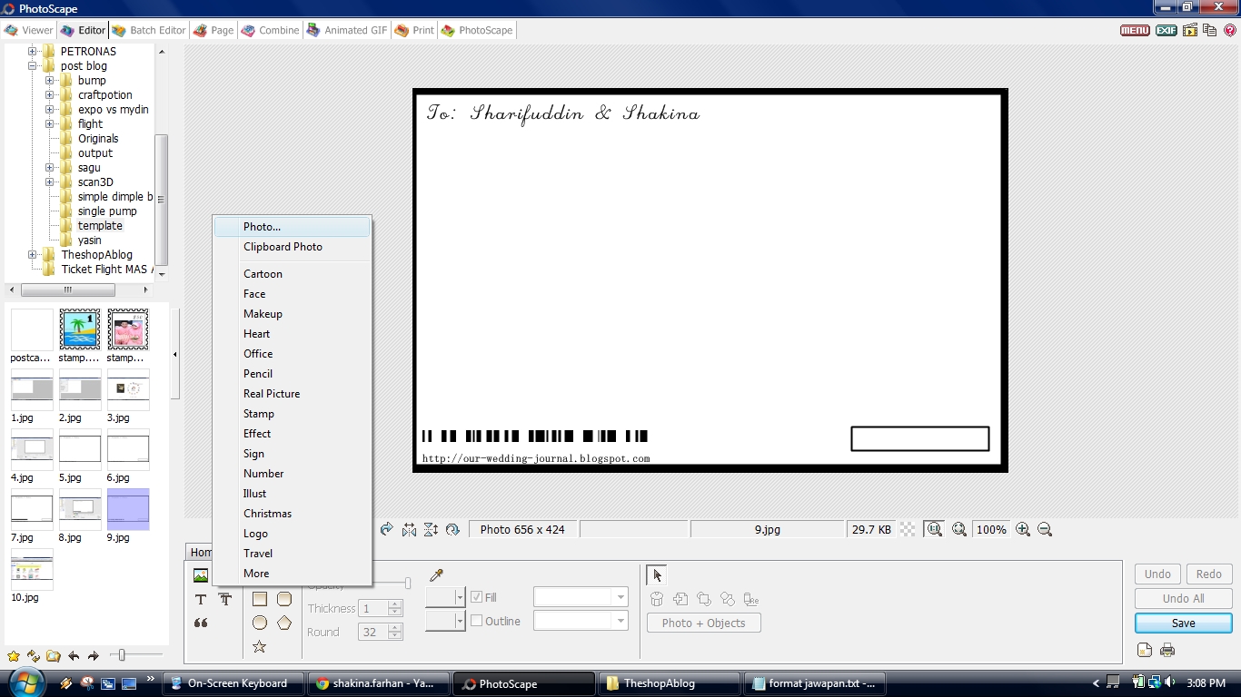The width and height of the screenshot is (1241, 697).
Task: Expand the TheshopAblog folder in tree
Action: point(33,255)
